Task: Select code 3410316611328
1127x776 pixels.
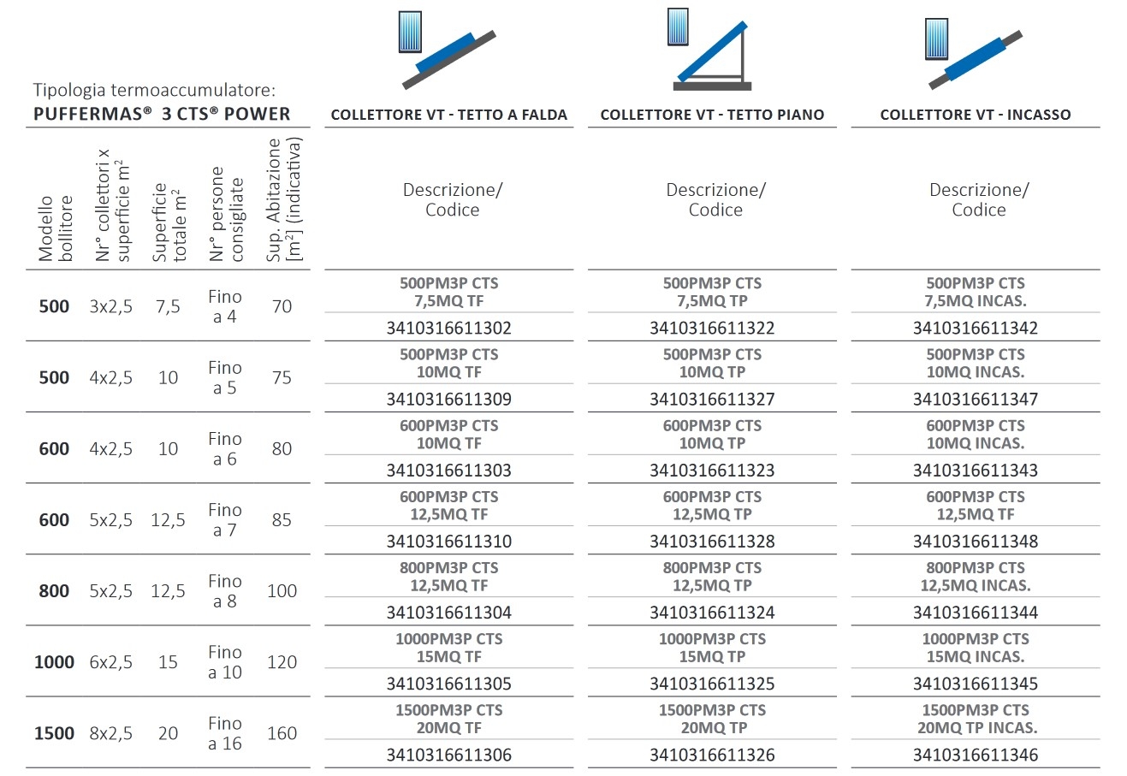Action: click(713, 541)
